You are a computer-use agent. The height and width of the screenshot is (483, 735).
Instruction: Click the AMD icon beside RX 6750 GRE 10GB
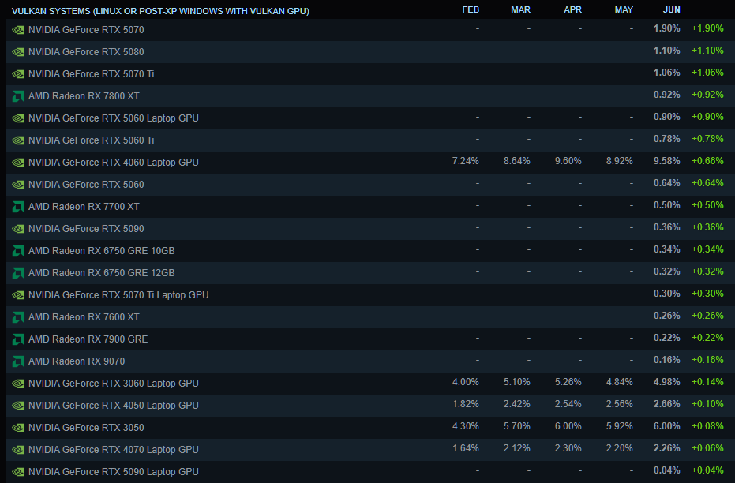(x=18, y=251)
